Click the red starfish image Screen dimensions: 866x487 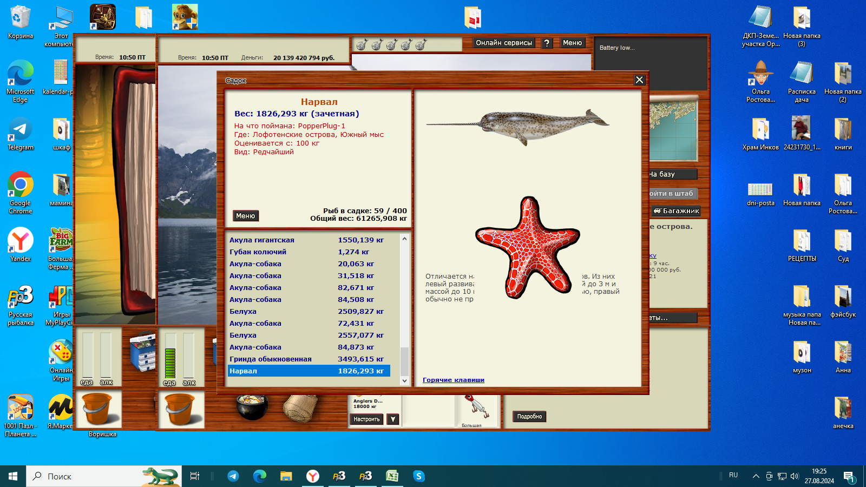[x=527, y=247]
